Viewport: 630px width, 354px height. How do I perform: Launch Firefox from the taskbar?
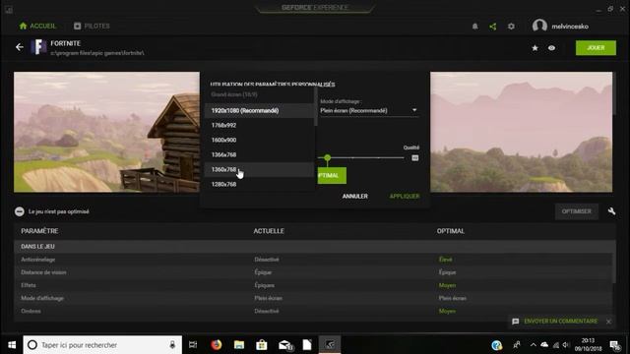(x=217, y=345)
